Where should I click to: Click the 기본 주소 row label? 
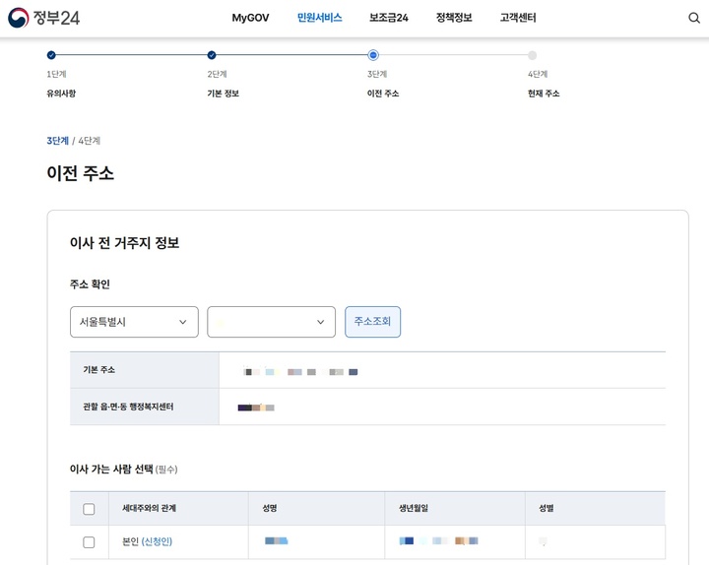coord(99,370)
